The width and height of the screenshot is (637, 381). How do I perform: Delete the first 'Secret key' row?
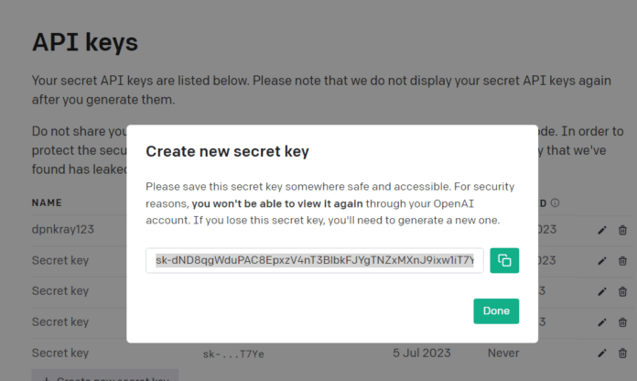tap(623, 260)
